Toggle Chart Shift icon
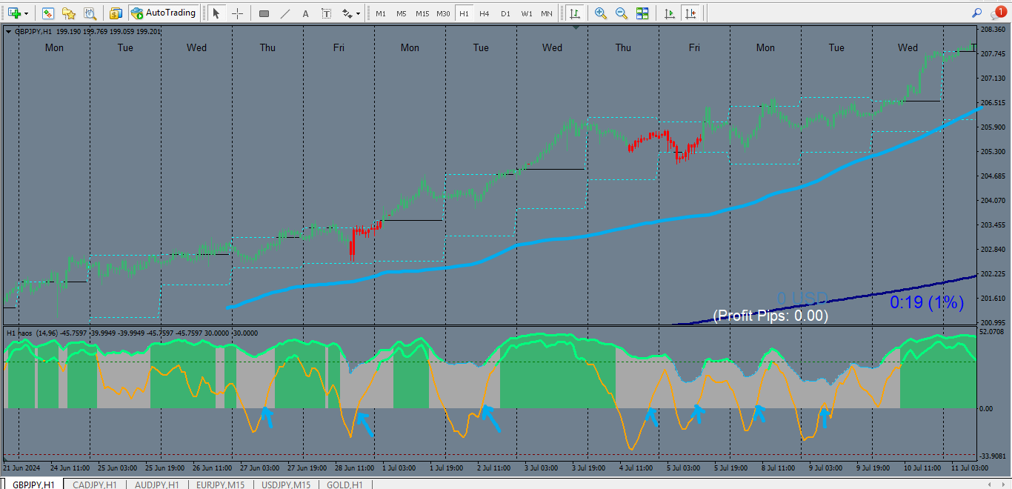Image resolution: width=1012 pixels, height=489 pixels. coord(690,13)
